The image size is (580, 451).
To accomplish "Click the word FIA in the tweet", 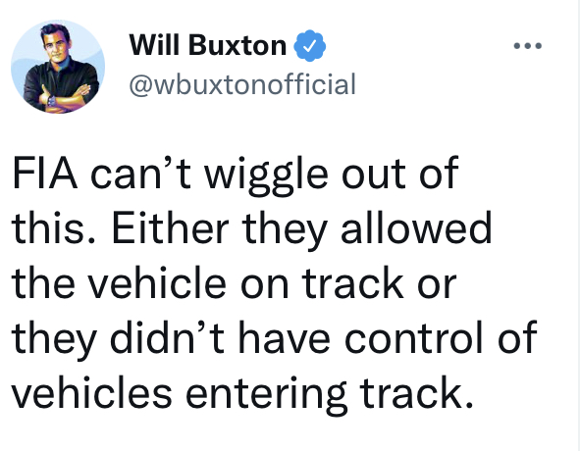I will tap(45, 173).
